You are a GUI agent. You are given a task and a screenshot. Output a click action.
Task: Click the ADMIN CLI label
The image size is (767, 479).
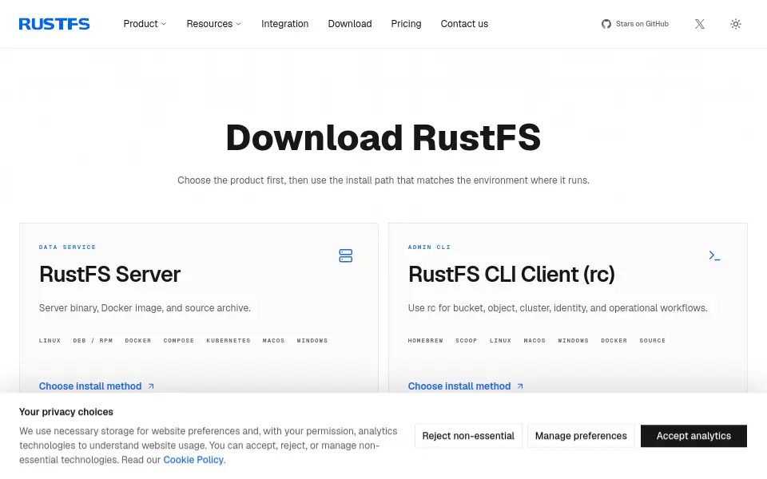(429, 247)
